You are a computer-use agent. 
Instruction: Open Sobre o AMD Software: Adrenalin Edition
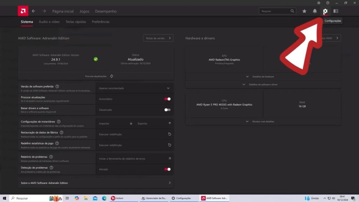[96, 183]
